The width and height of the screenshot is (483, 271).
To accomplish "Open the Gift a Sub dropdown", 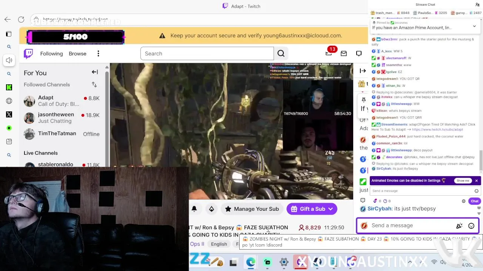I will coord(312,209).
